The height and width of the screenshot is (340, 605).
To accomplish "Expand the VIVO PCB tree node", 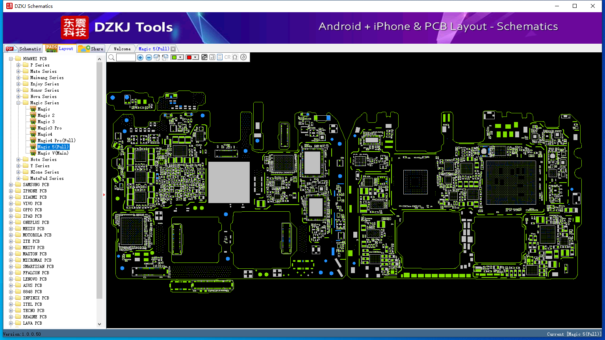I will 11,203.
